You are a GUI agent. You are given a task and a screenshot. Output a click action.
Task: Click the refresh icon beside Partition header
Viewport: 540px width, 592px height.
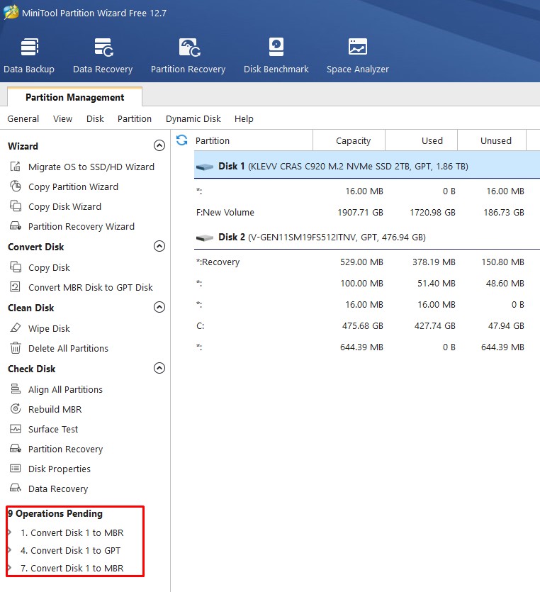click(x=182, y=140)
